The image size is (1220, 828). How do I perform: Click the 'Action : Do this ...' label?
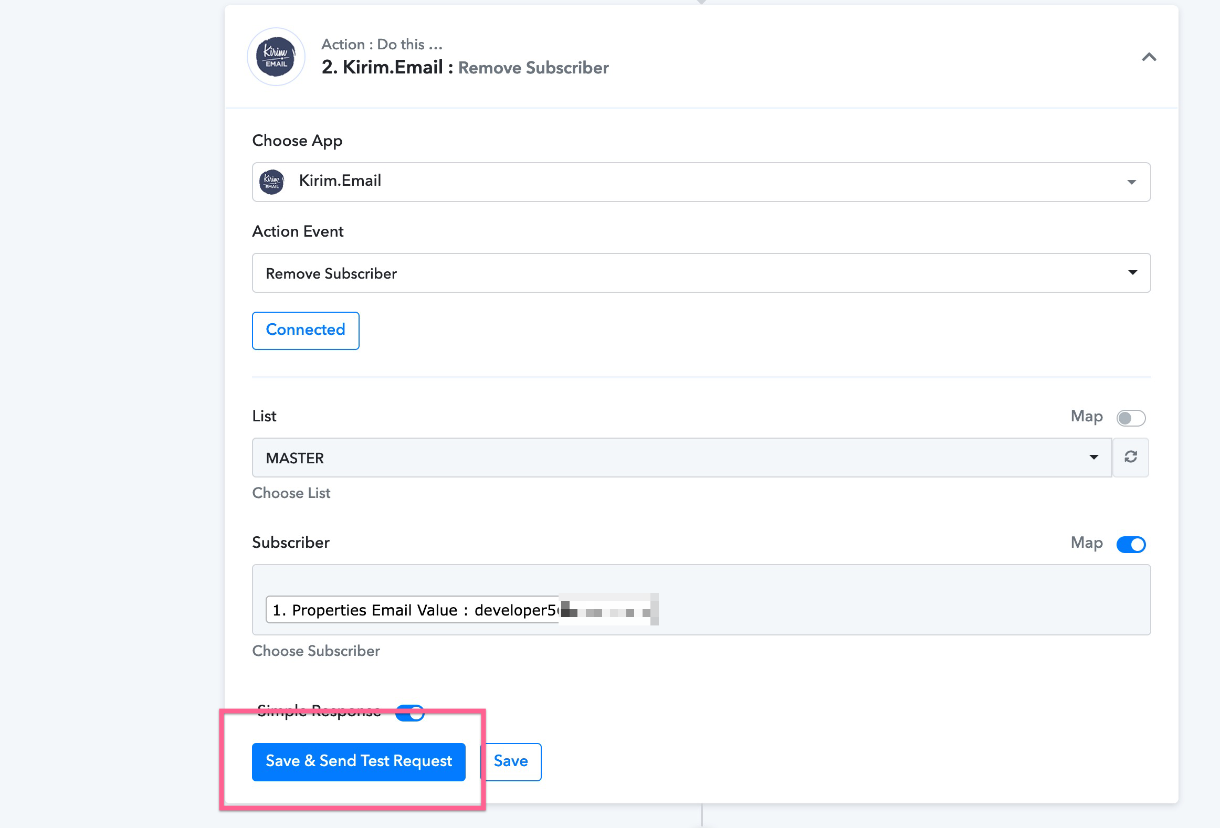click(382, 44)
